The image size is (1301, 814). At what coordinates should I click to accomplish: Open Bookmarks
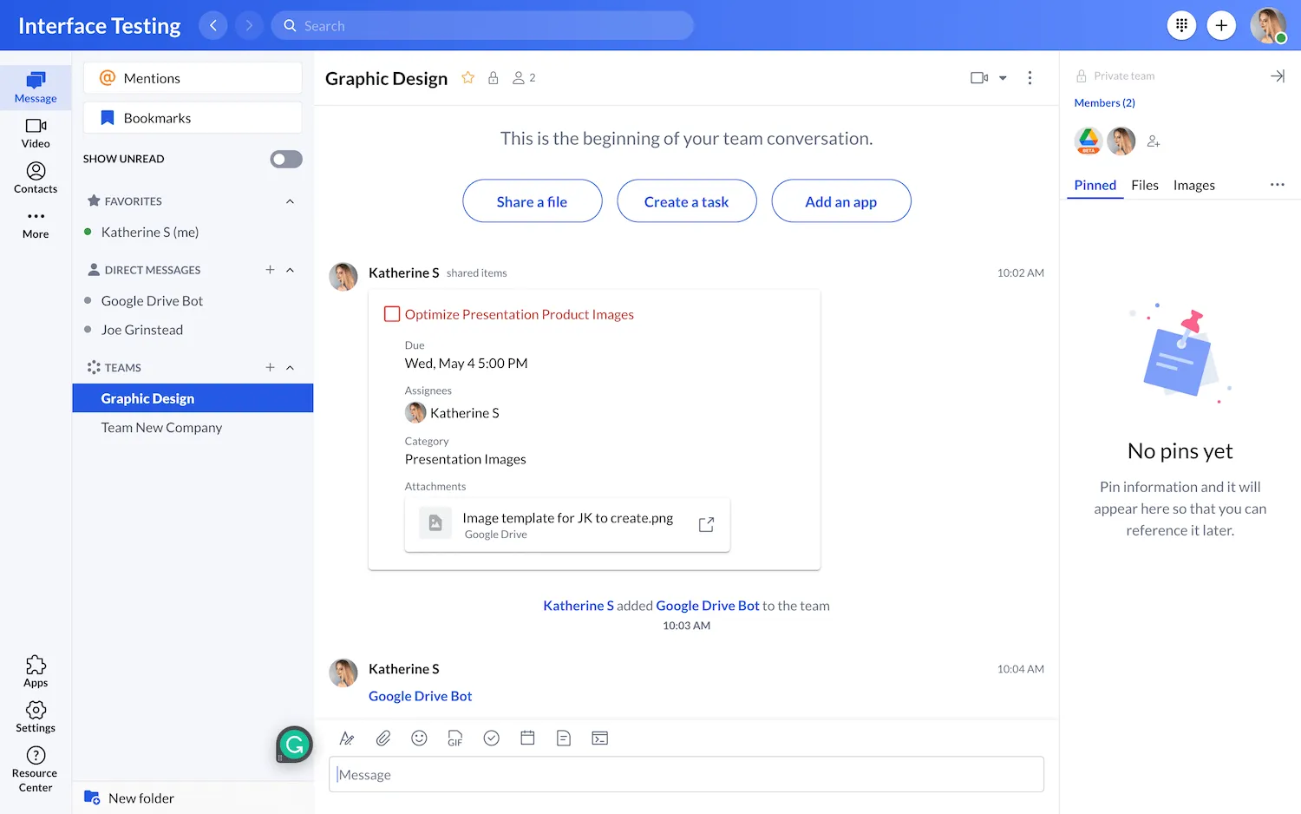click(x=193, y=118)
